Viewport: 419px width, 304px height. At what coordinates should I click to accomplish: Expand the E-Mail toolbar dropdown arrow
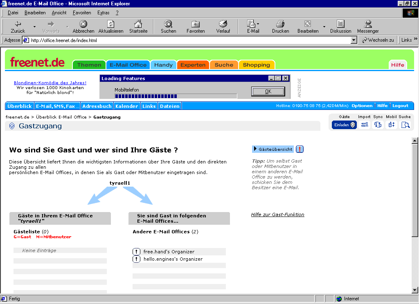pos(258,24)
